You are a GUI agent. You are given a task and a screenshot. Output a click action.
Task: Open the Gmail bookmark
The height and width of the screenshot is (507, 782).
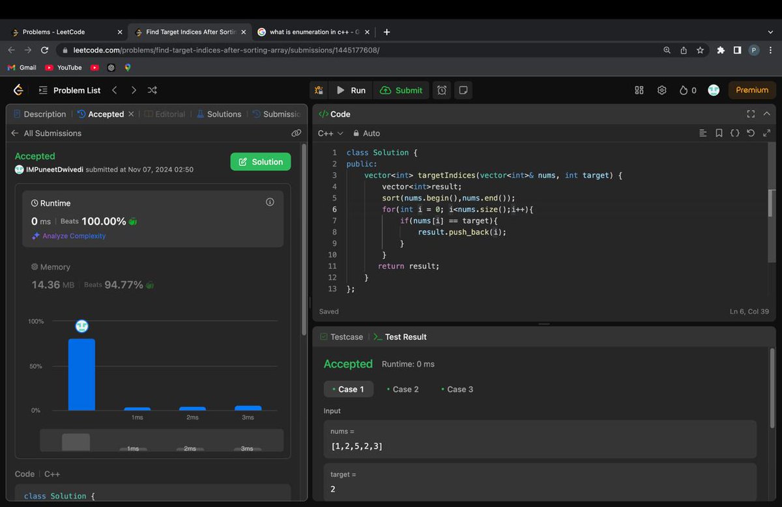pyautogui.click(x=22, y=67)
